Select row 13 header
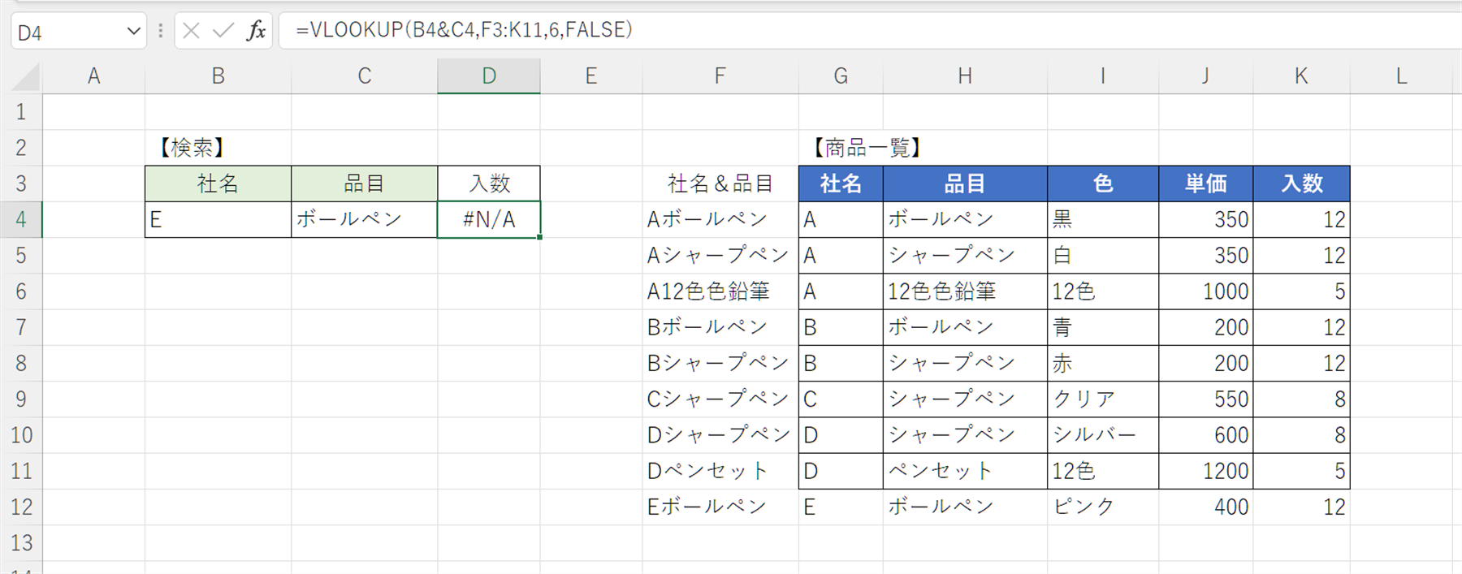Viewport: 1462px width, 574px height. coord(21,542)
